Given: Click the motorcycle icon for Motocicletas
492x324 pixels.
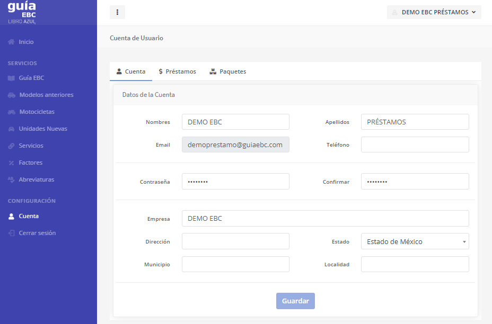Looking at the screenshot, I should (11, 112).
